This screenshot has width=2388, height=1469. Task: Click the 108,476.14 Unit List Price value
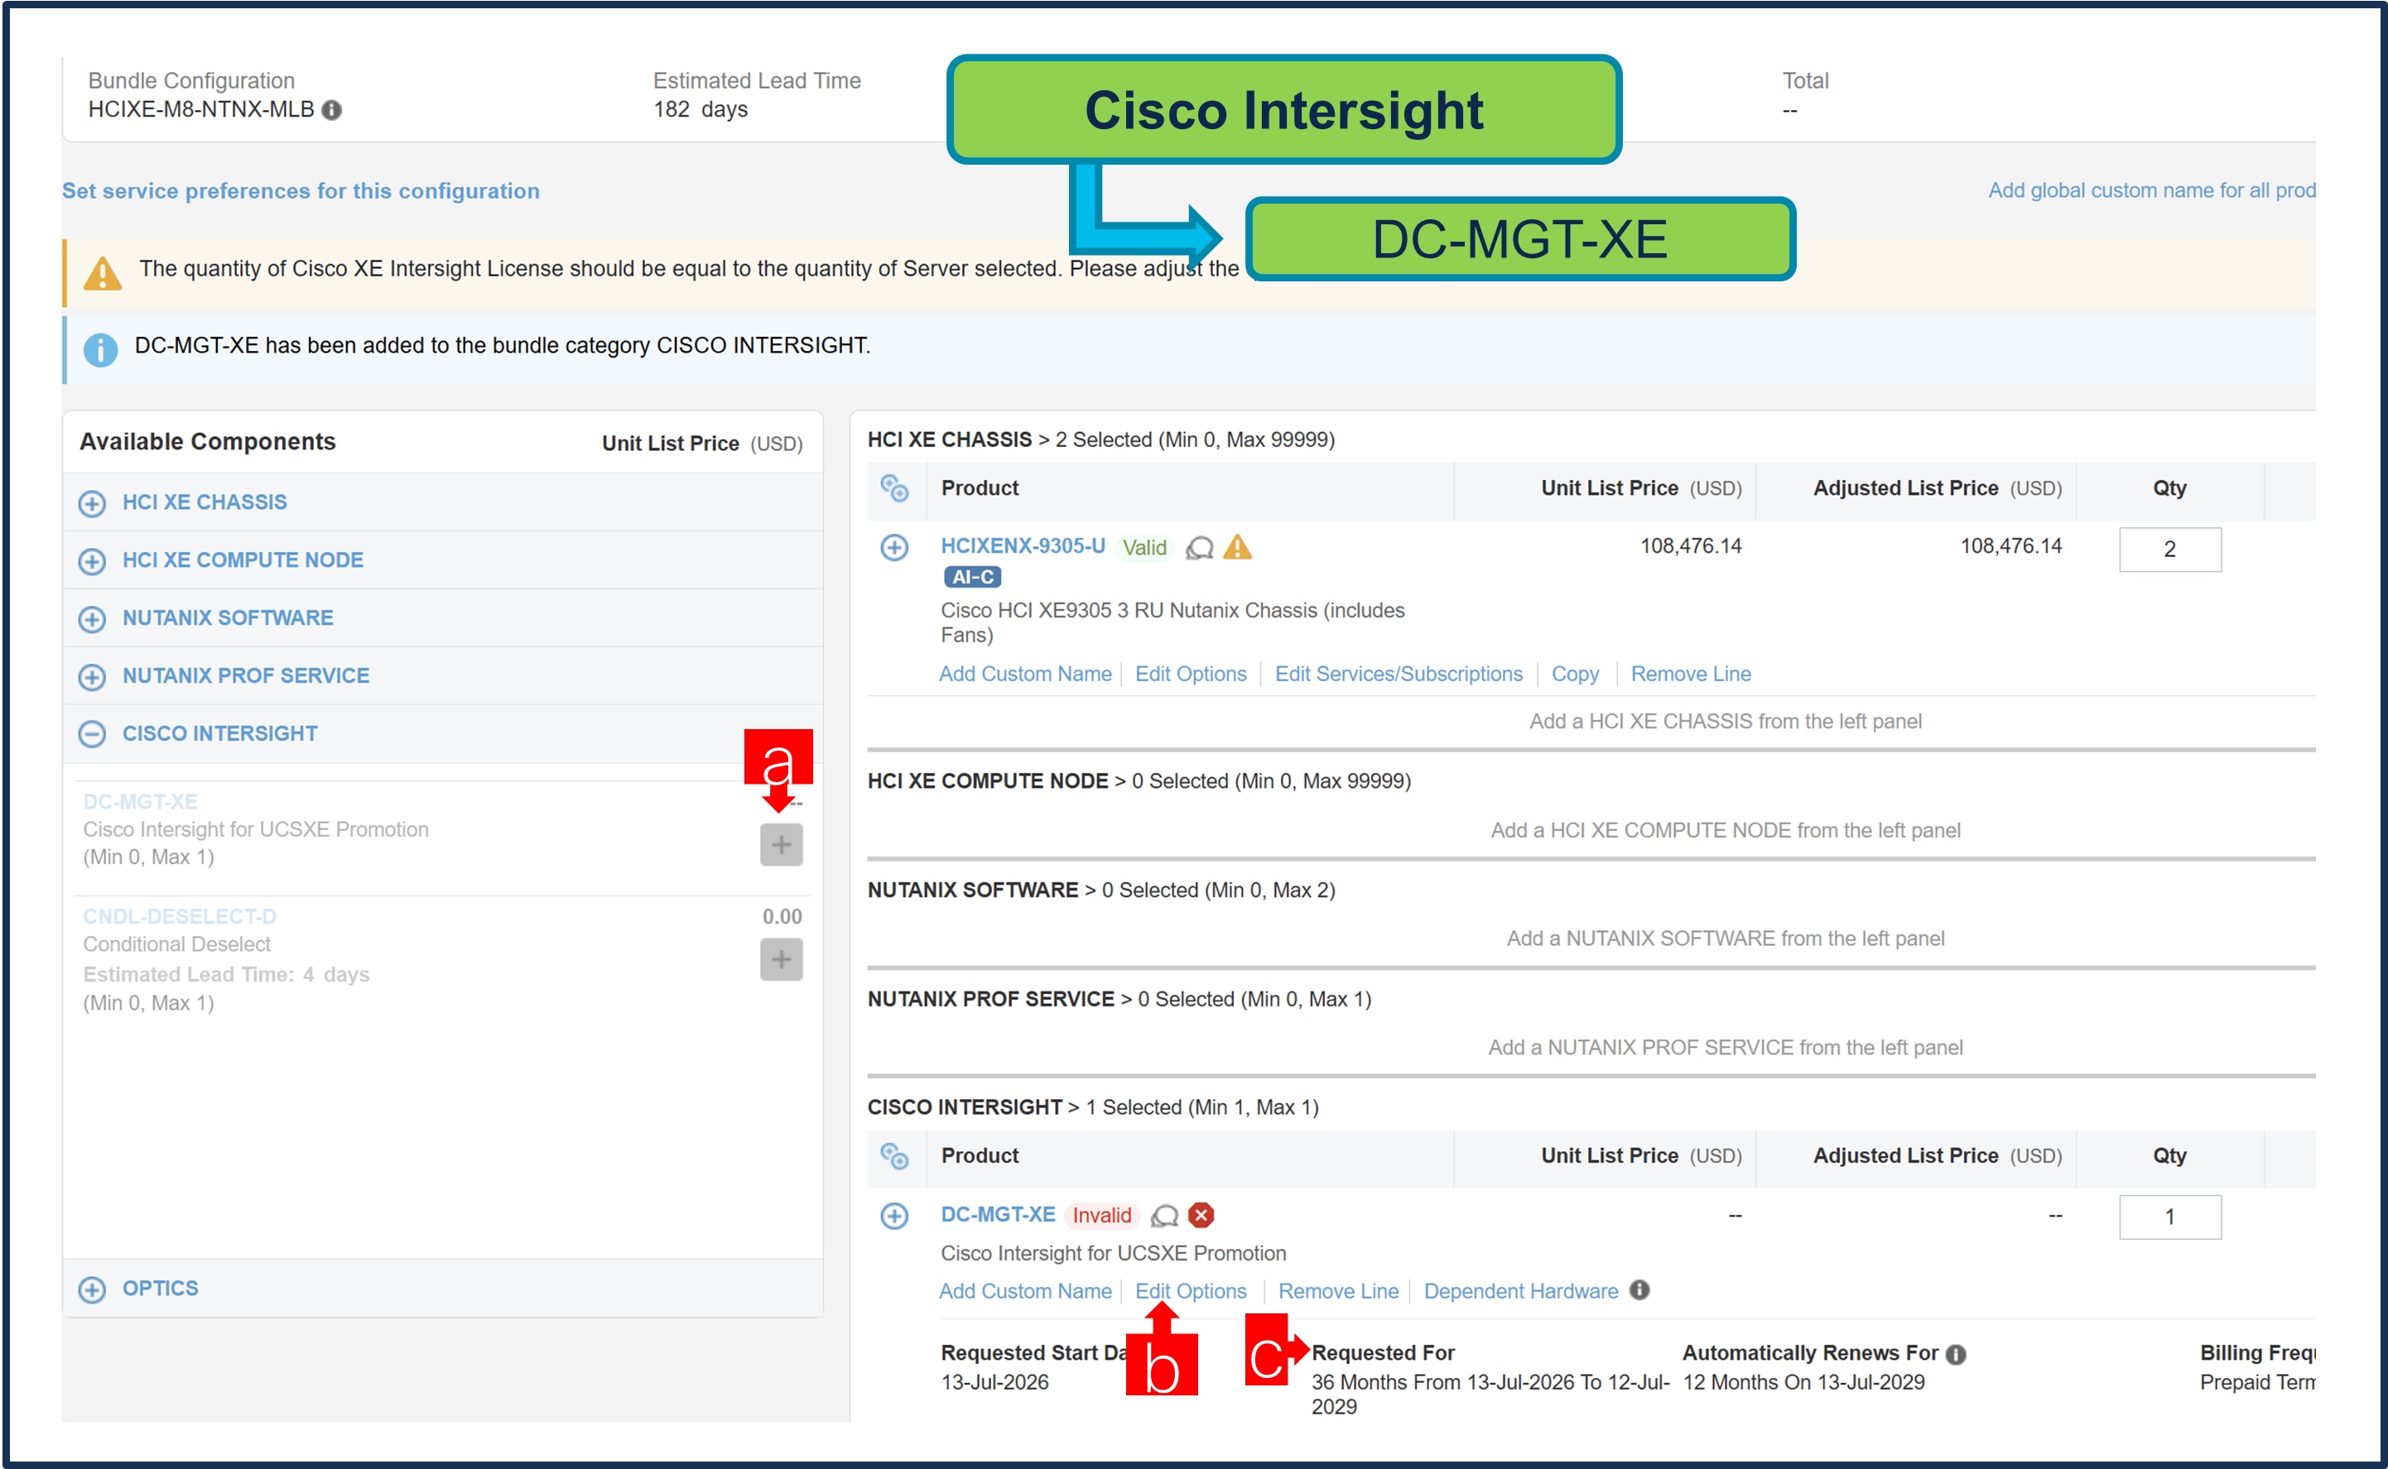click(x=1690, y=546)
